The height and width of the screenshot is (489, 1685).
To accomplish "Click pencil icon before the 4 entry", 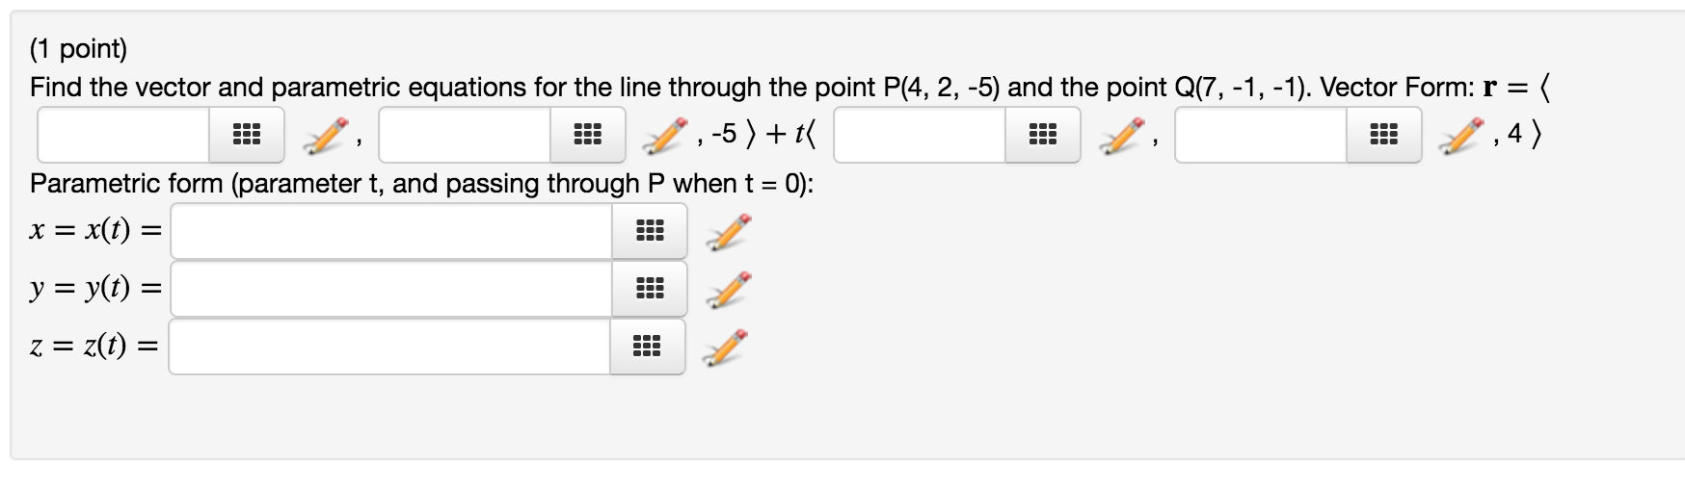I will [1462, 136].
